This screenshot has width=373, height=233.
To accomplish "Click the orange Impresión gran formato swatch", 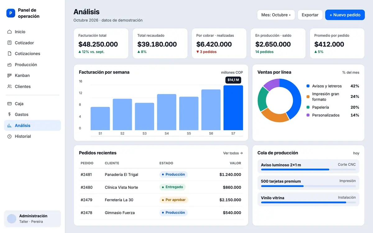I will 308,97.
